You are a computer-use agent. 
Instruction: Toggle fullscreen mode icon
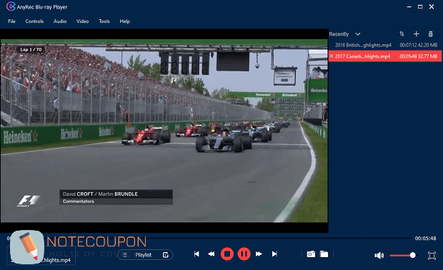(432, 256)
